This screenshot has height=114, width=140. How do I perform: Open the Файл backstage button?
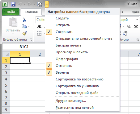pyautogui.click(x=11, y=12)
